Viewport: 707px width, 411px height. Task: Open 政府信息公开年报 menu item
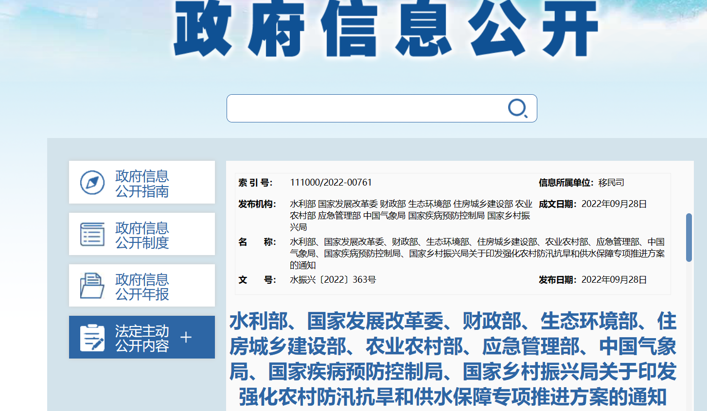pyautogui.click(x=142, y=286)
